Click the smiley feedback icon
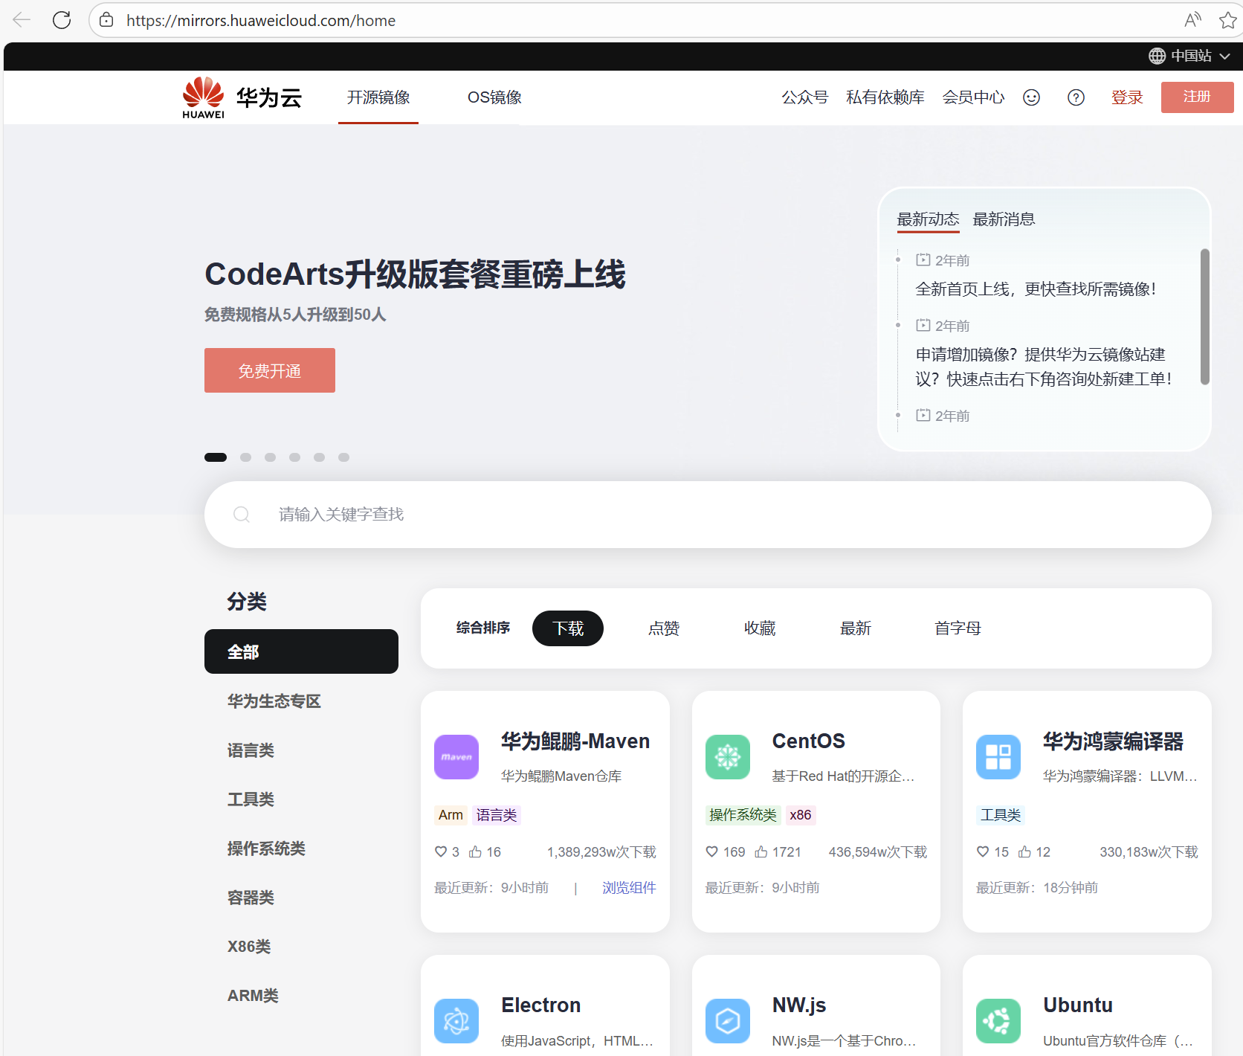This screenshot has width=1243, height=1056. coord(1031,97)
